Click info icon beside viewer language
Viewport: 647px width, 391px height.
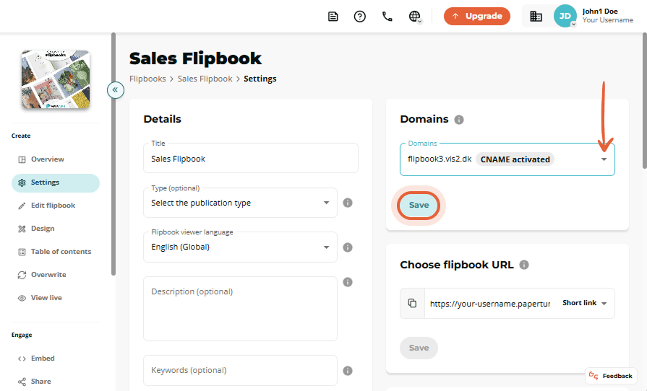click(x=348, y=247)
